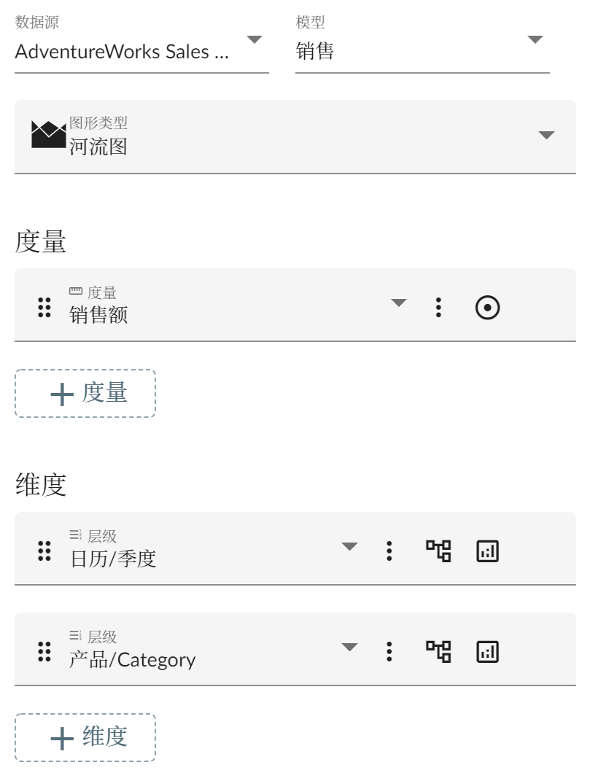Expand the 日历/季度 hierarchy dropdown arrow

coord(350,546)
